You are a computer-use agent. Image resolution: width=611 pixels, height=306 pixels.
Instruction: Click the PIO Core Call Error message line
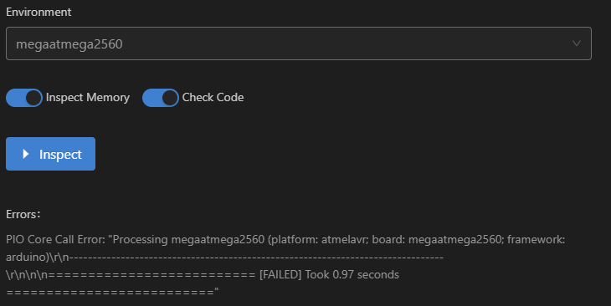point(285,239)
